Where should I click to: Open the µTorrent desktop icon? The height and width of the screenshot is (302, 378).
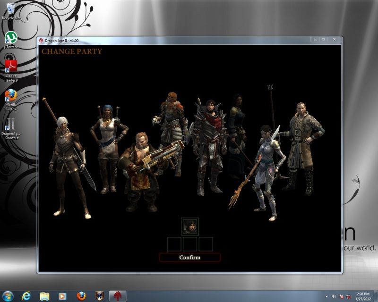(10, 40)
